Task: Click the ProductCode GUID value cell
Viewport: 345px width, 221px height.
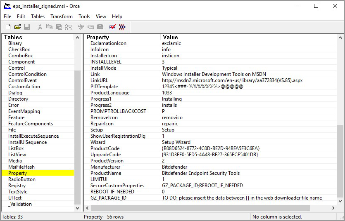Action: coord(211,148)
